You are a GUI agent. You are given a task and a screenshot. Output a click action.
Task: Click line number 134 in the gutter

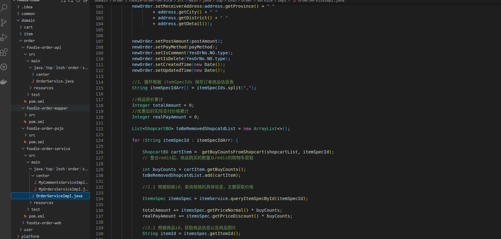point(100,199)
